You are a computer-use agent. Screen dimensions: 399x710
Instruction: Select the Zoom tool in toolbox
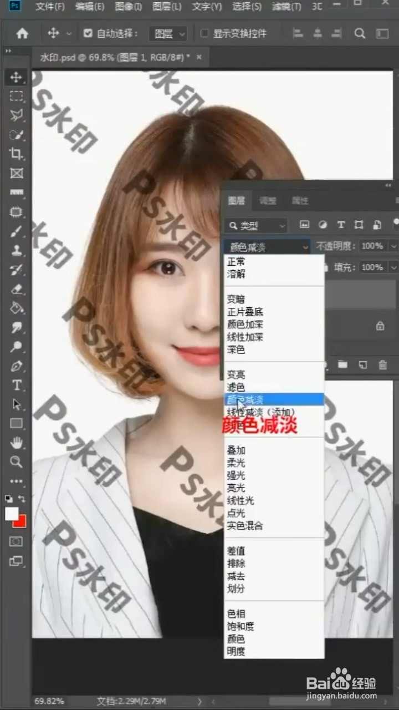pos(16,461)
